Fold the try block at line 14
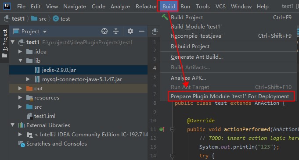This screenshot has height=160, width=299. pyautogui.click(x=172, y=156)
